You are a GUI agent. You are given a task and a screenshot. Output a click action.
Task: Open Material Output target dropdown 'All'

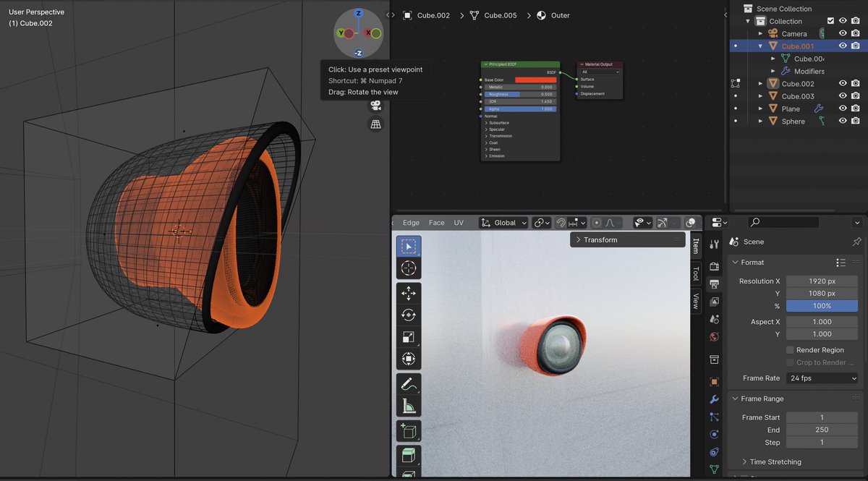tap(600, 72)
